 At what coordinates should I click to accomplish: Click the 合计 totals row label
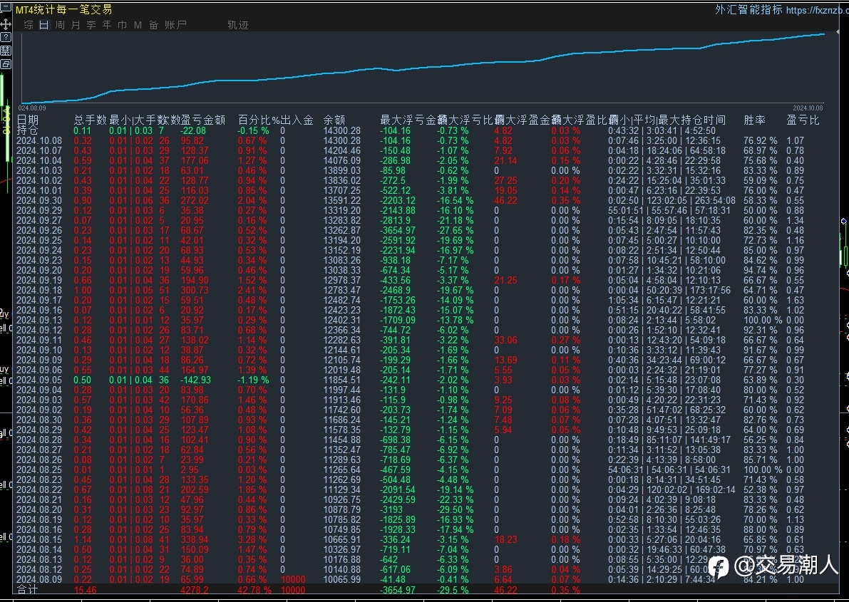click(27, 590)
